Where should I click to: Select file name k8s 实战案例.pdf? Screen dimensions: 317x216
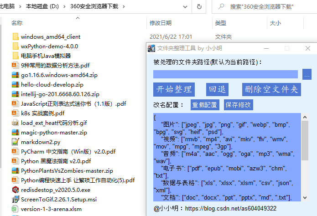click(x=43, y=113)
